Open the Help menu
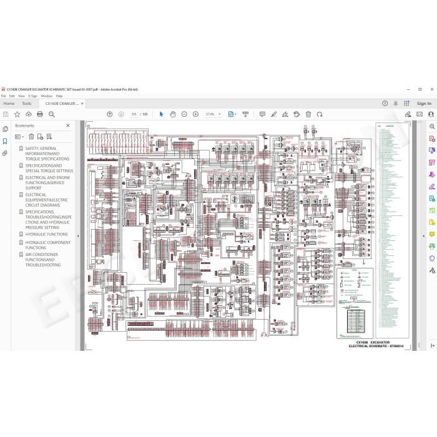 [59, 96]
